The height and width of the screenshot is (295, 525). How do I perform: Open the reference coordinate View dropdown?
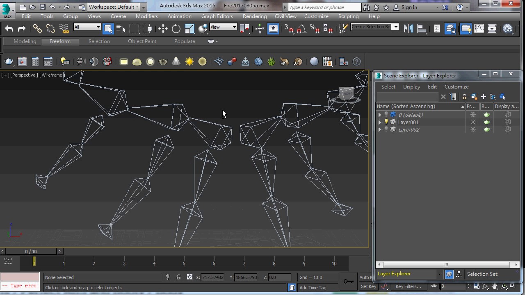coord(223,27)
